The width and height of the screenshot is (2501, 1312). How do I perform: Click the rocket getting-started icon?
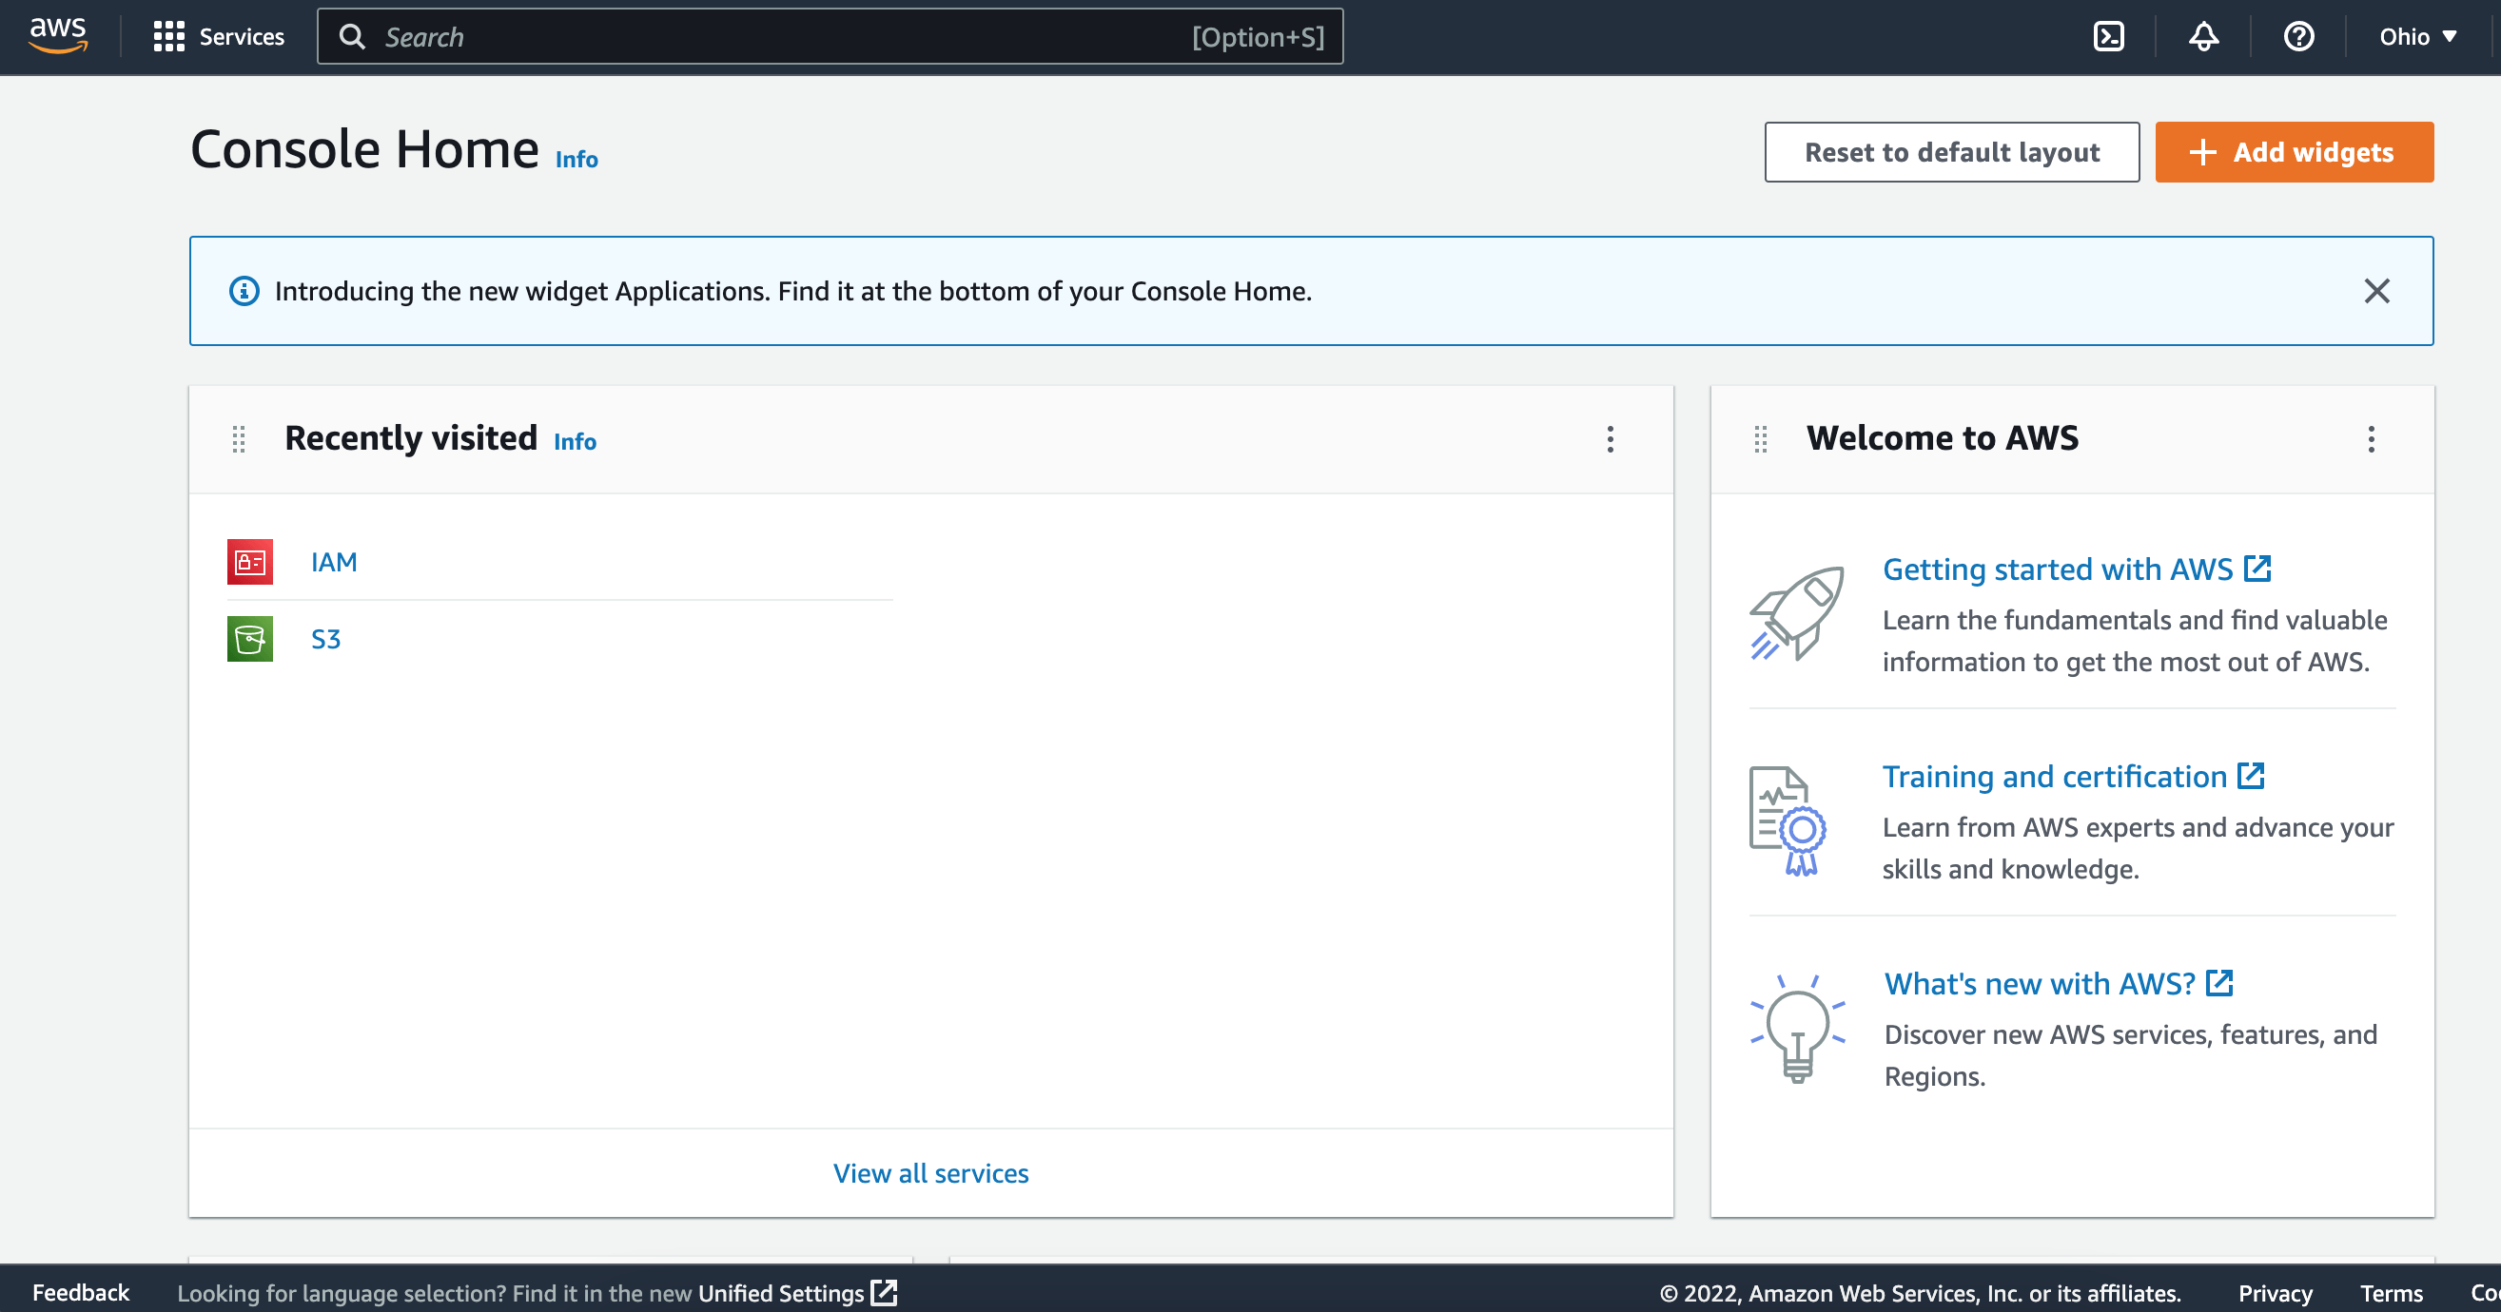[x=1797, y=614]
